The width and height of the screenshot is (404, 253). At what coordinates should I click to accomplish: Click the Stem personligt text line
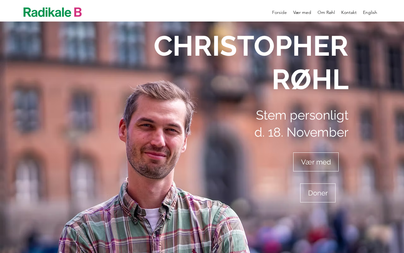302,115
